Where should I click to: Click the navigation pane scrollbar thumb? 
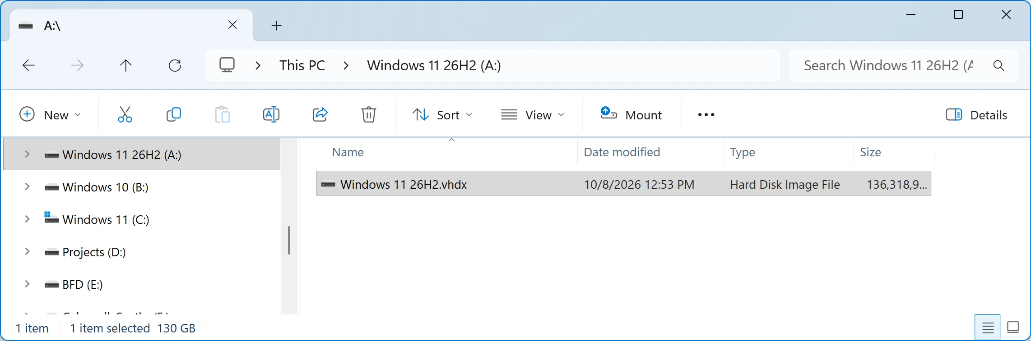tap(289, 240)
